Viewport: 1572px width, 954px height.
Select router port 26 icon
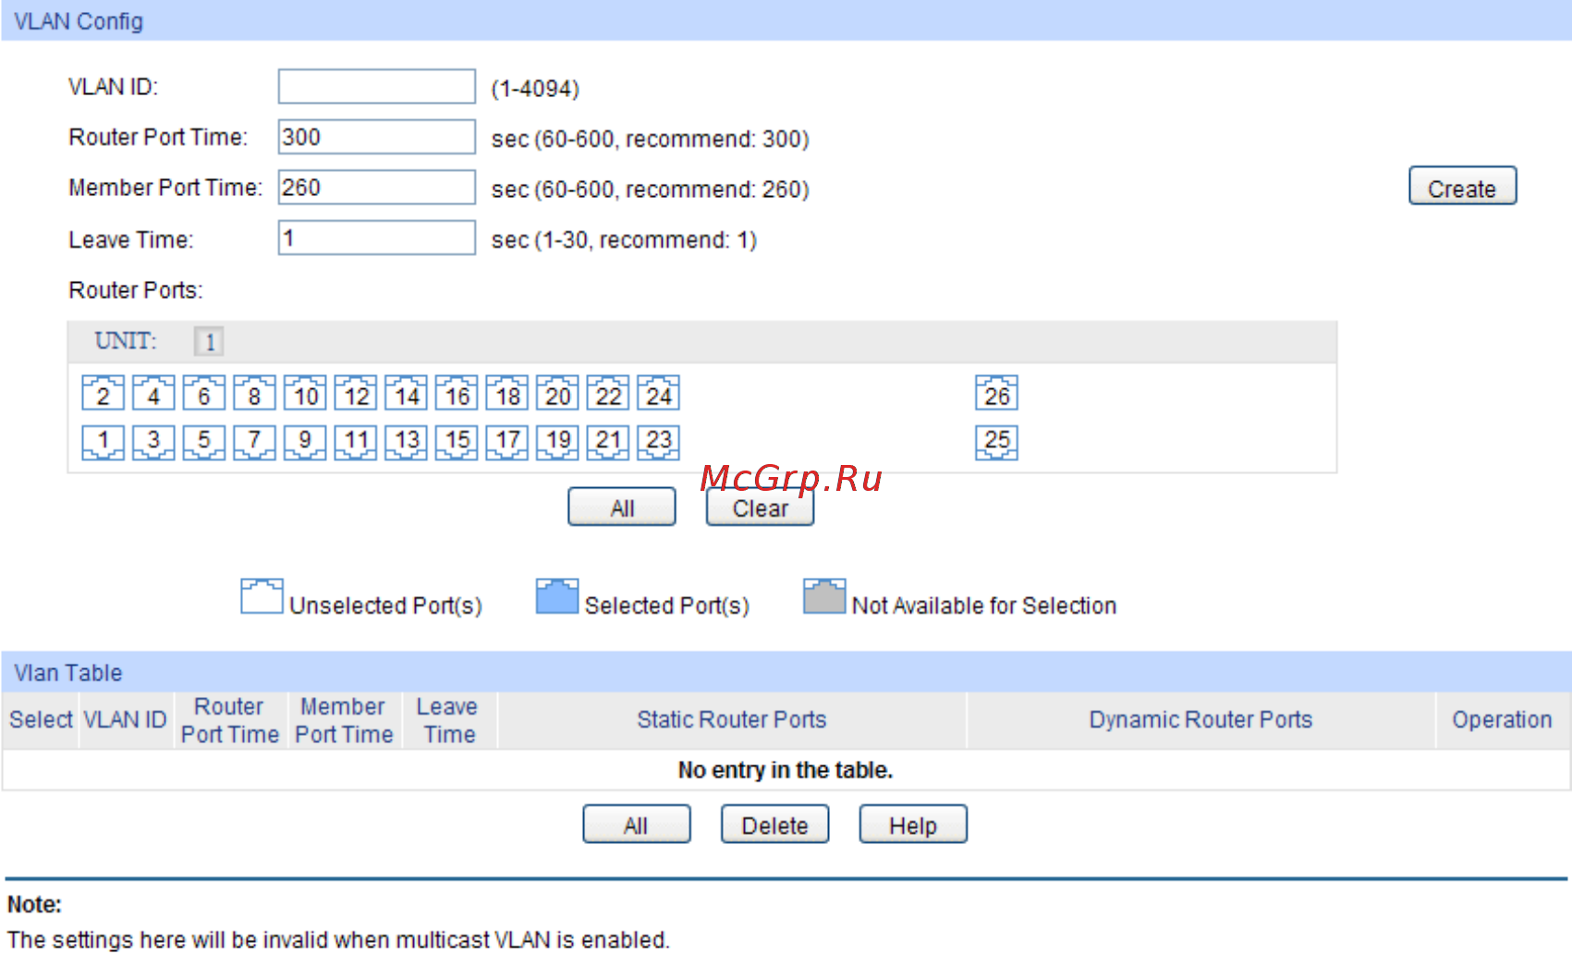point(996,393)
